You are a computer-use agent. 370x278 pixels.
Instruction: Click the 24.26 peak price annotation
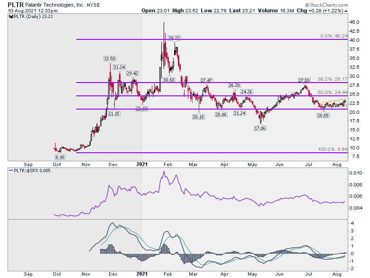[x=247, y=92]
